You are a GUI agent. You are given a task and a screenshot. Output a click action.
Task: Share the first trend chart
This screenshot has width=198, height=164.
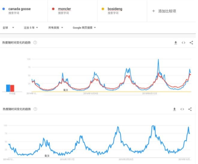191,43
